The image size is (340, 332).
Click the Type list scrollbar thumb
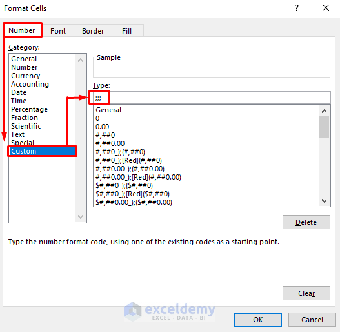[324, 127]
